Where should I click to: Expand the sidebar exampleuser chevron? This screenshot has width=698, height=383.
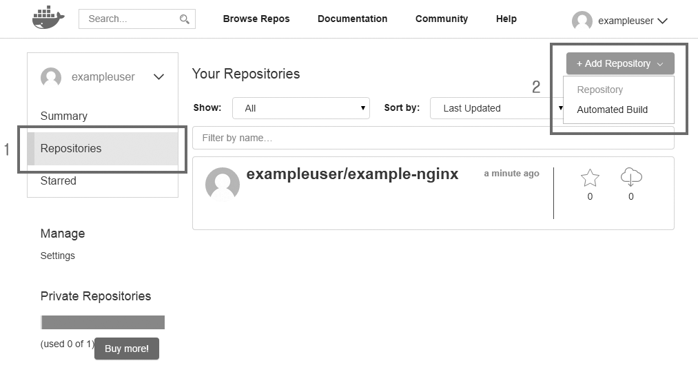click(x=158, y=77)
